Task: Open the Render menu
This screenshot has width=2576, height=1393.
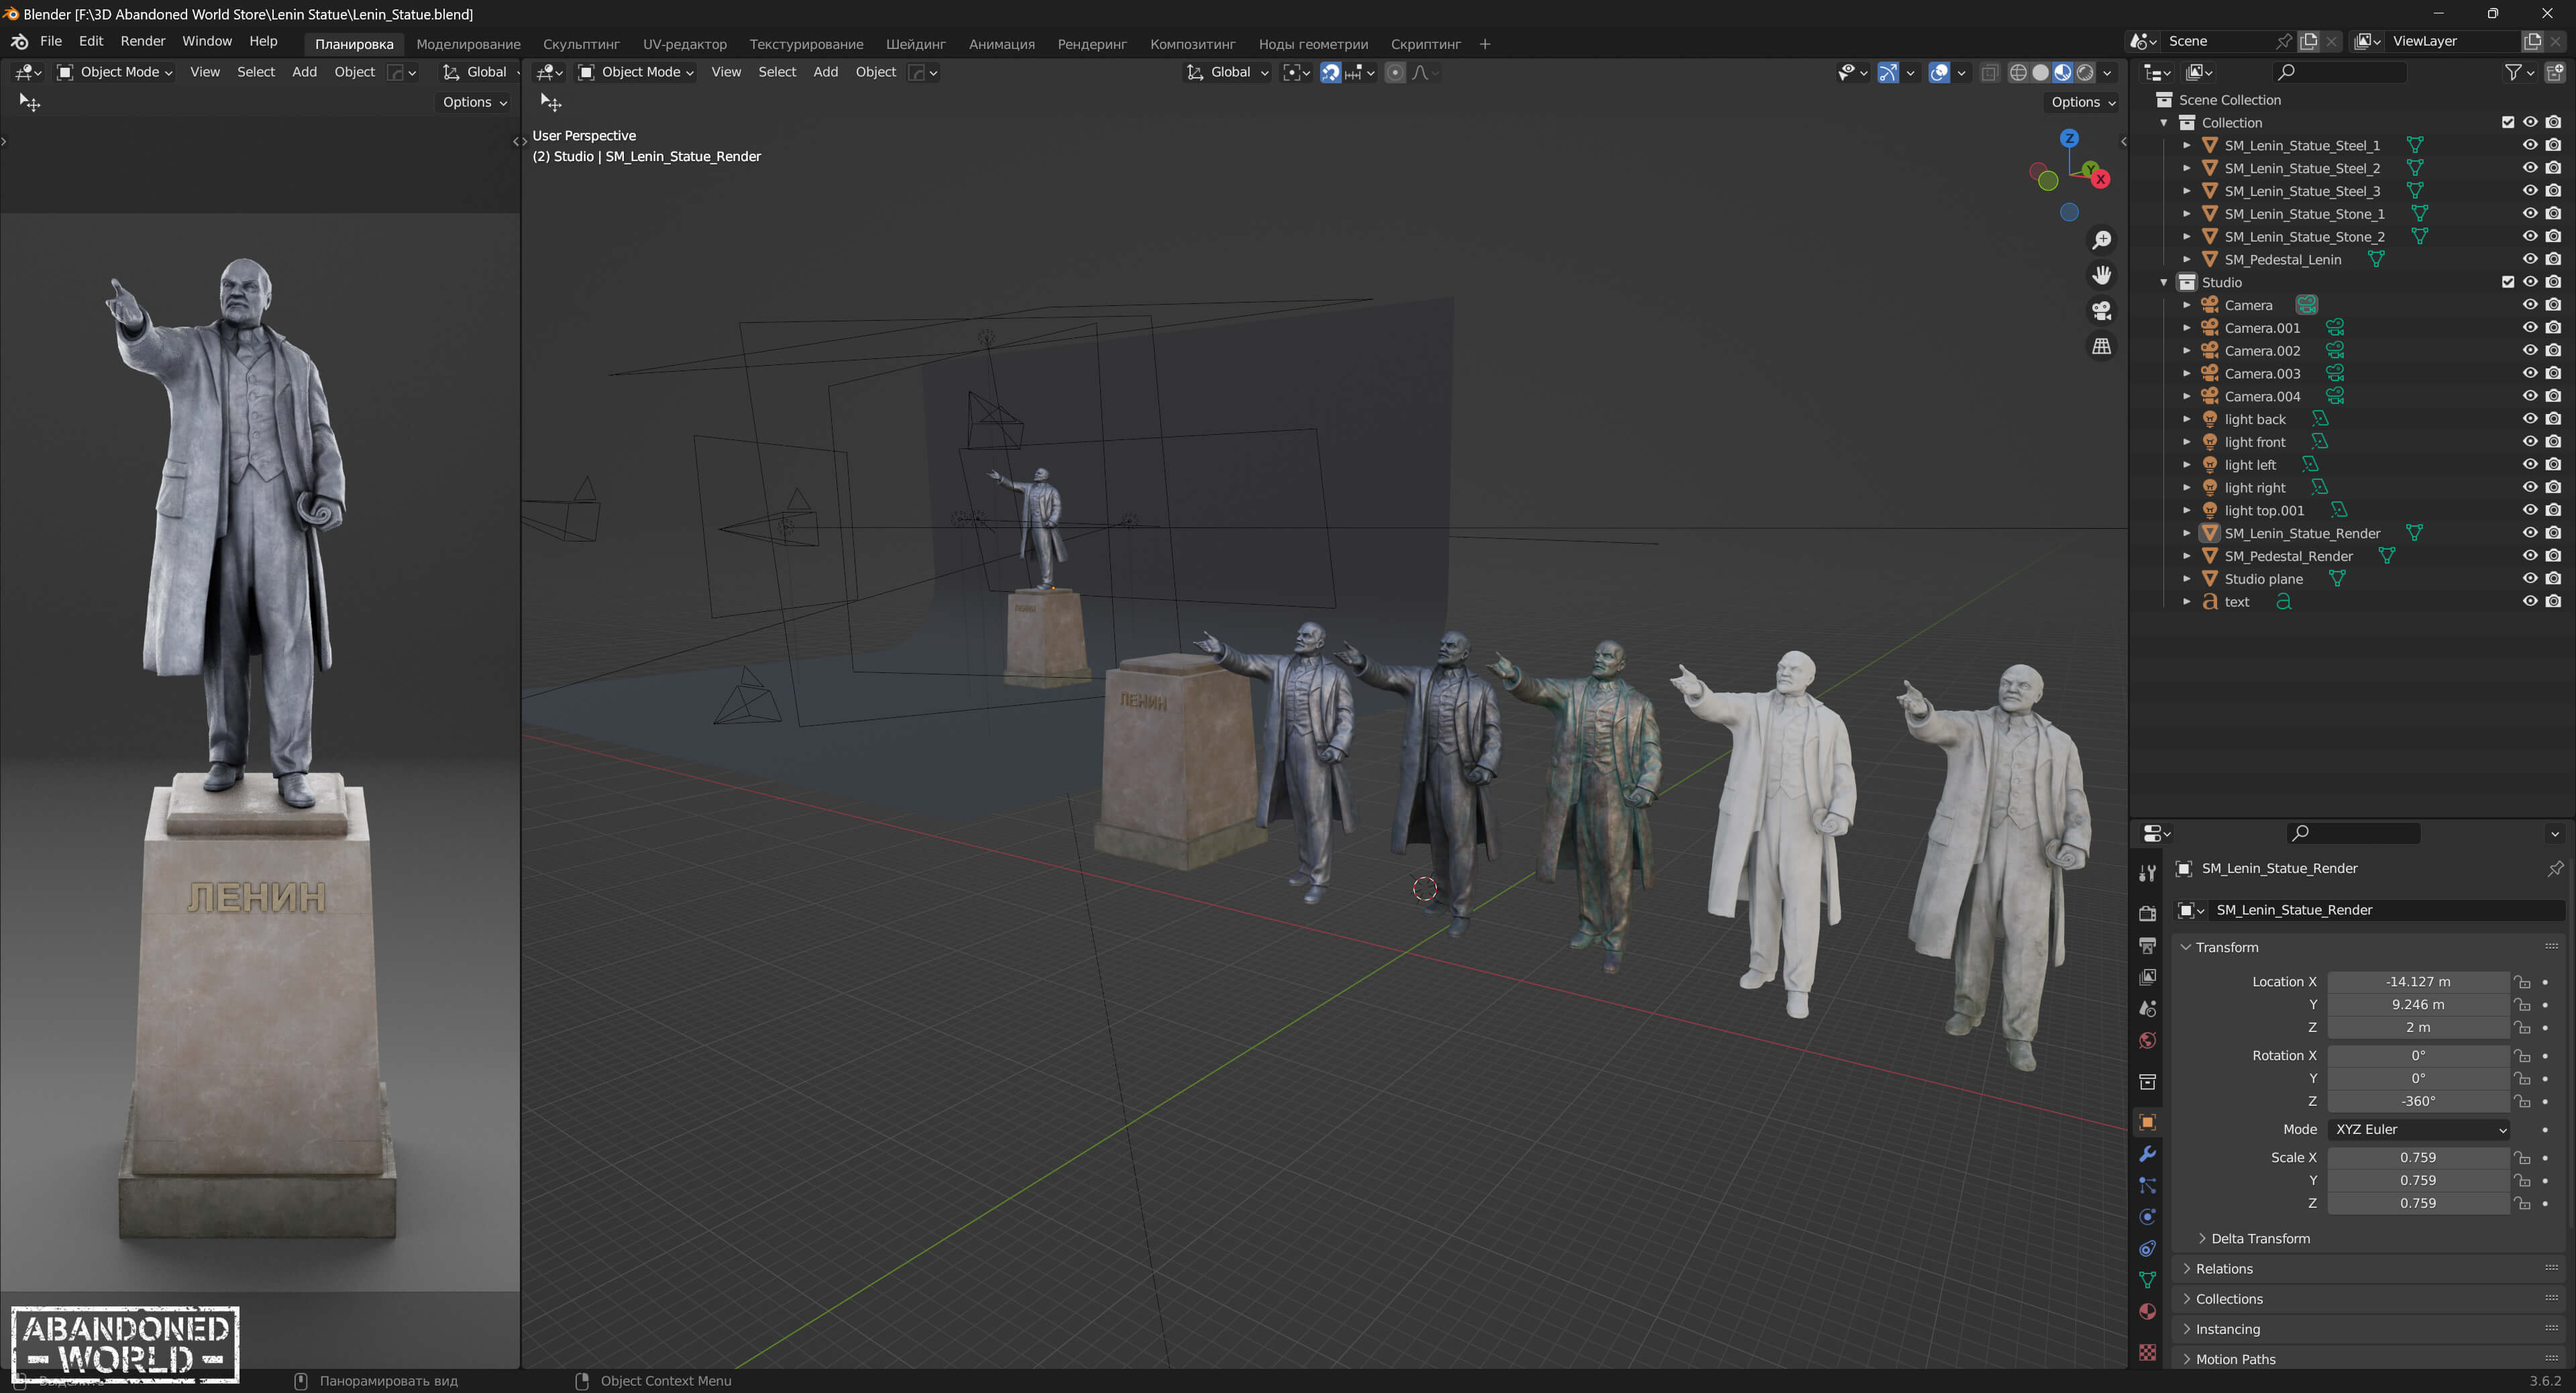Action: [142, 41]
